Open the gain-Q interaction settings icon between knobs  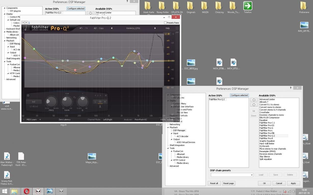coord(75,97)
